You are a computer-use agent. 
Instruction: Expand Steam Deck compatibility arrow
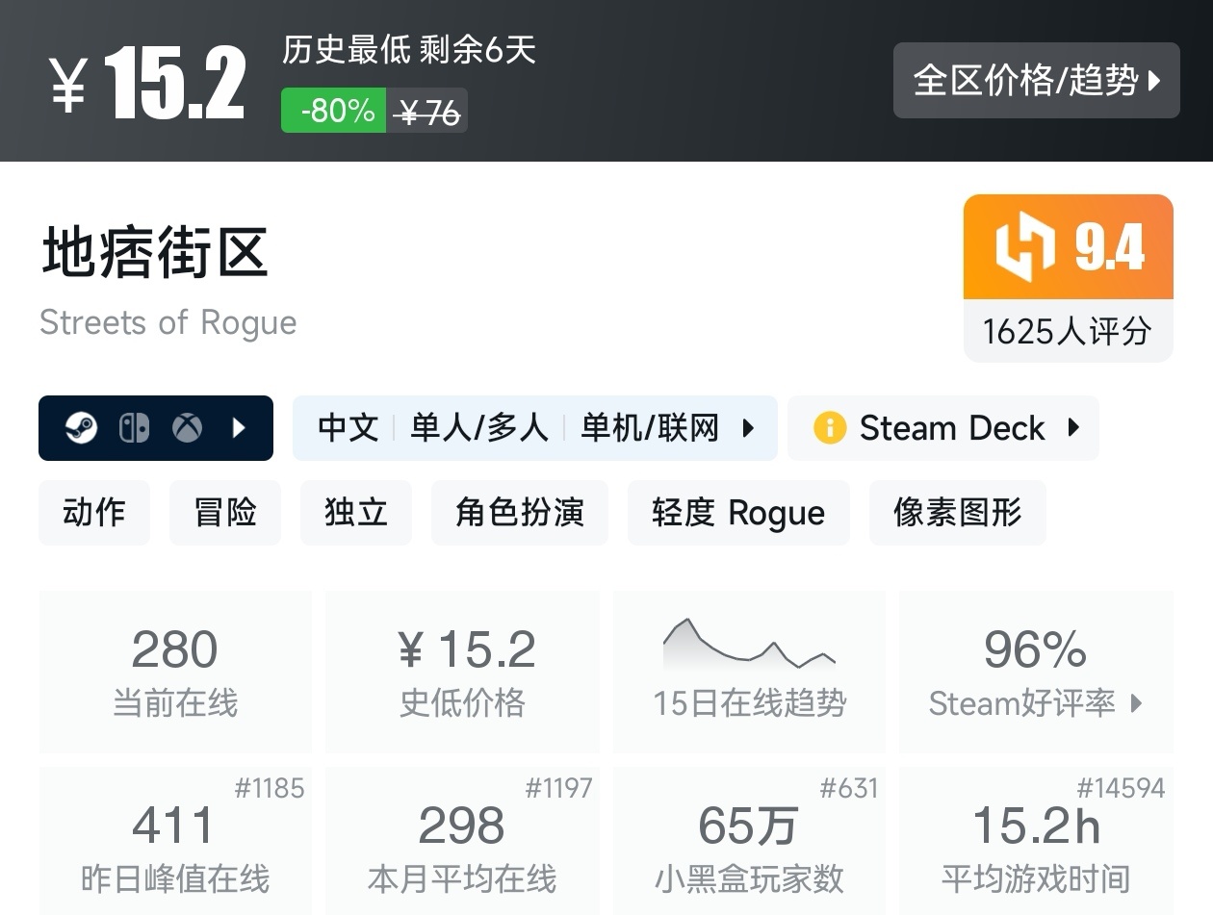tap(1074, 427)
